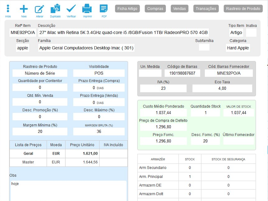Viewport: 268px width, 201px height.
Task: Open the Tipo Item Artigo selector
Action: click(236, 32)
